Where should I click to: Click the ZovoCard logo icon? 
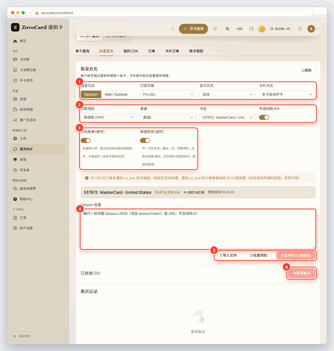15,27
